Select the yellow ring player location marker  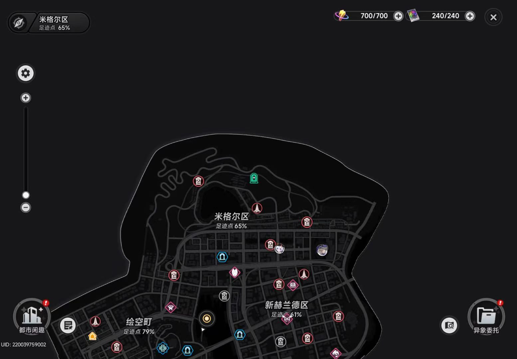coord(207,319)
